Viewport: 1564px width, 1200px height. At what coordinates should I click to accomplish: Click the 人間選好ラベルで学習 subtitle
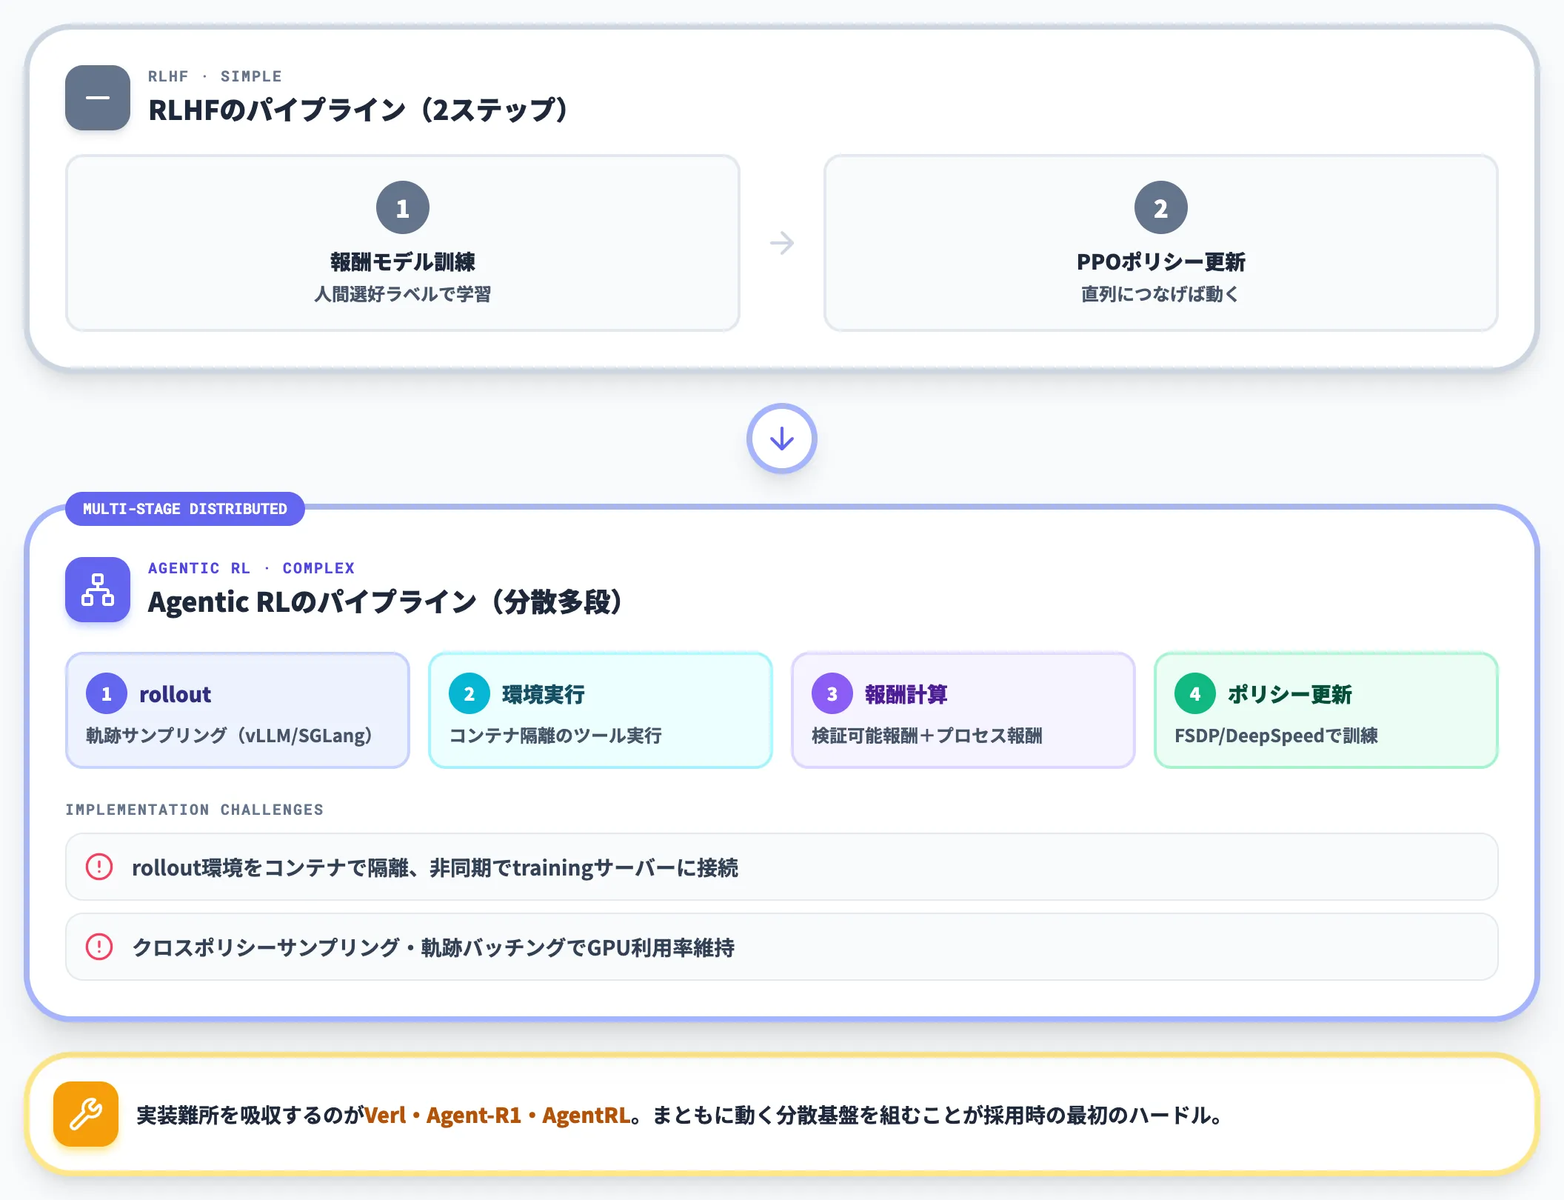[403, 294]
